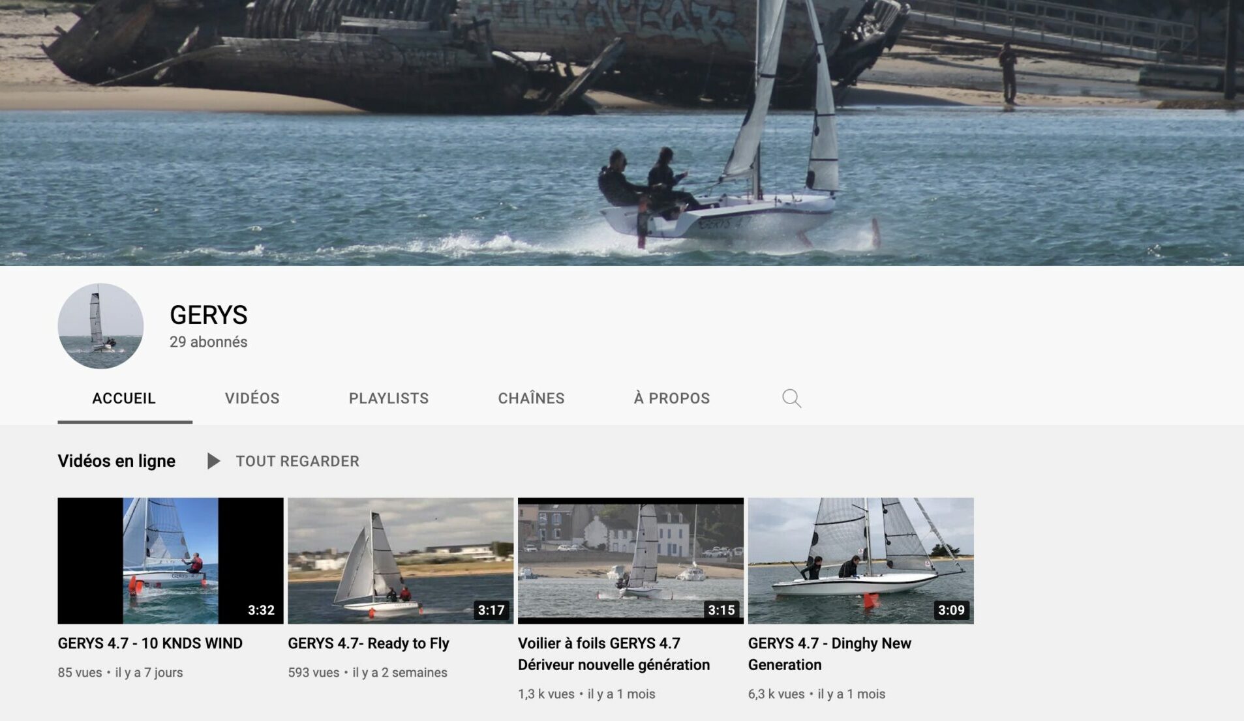This screenshot has width=1244, height=721.
Task: Click the GERYS channel name
Action: (x=209, y=315)
